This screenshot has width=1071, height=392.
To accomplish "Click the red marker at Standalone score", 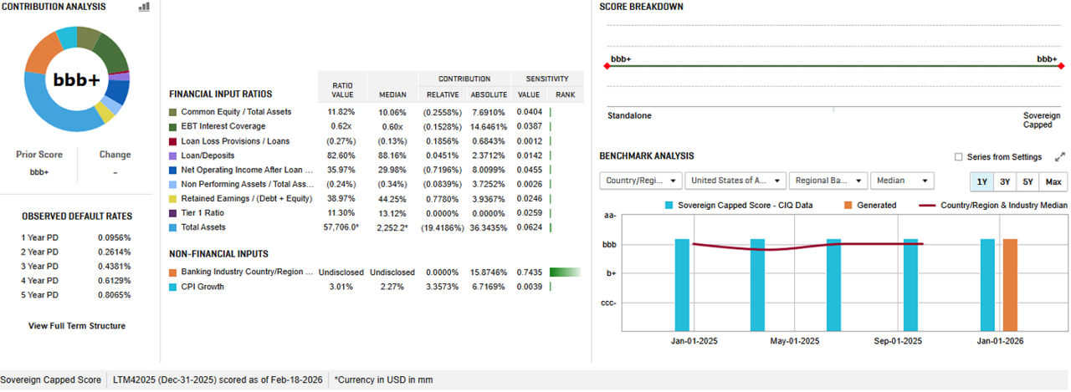I will click(607, 66).
